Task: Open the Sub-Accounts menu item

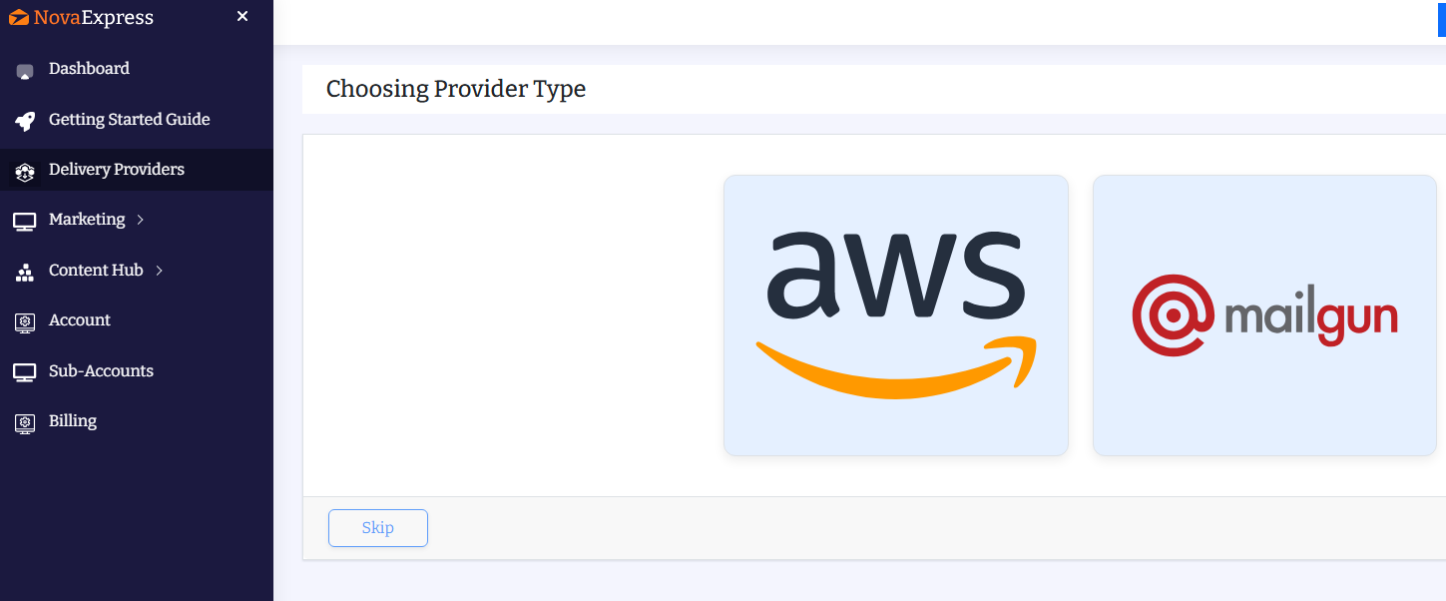Action: pos(101,371)
